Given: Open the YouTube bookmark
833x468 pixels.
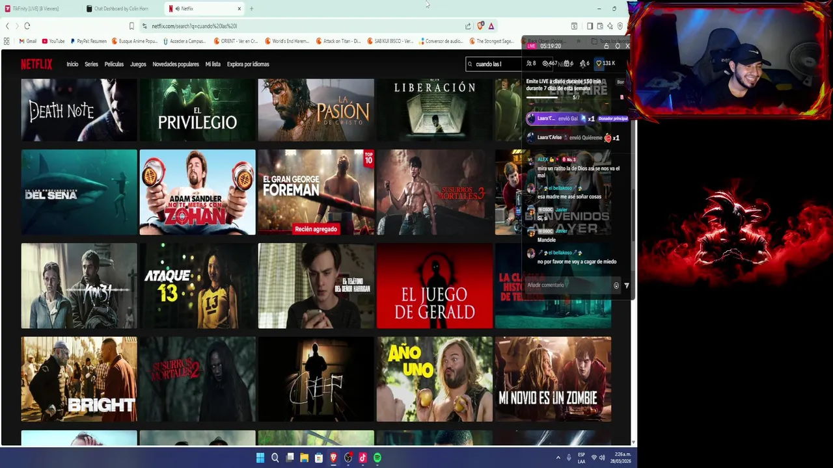Looking at the screenshot, I should [53, 41].
